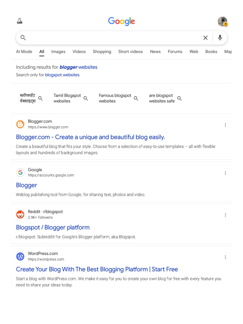Click the magnifier icon in search bar
This screenshot has width=243, height=324.
coord(23,38)
